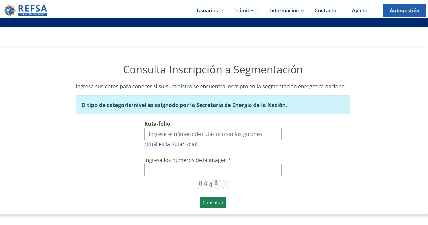The image size is (428, 225).
Task: Expand the chevron next to Usuarios
Action: click(222, 11)
